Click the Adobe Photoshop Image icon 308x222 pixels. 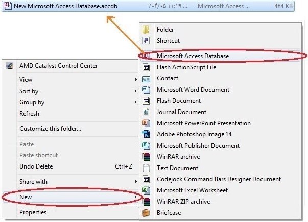pyautogui.click(x=146, y=134)
